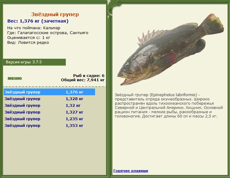Select the 1,235 кг Звёздный групер entry
The height and width of the screenshot is (178, 230).
click(49, 119)
